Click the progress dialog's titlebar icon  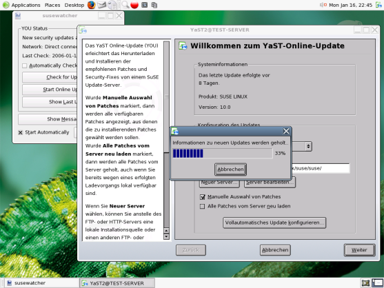[x=175, y=132]
